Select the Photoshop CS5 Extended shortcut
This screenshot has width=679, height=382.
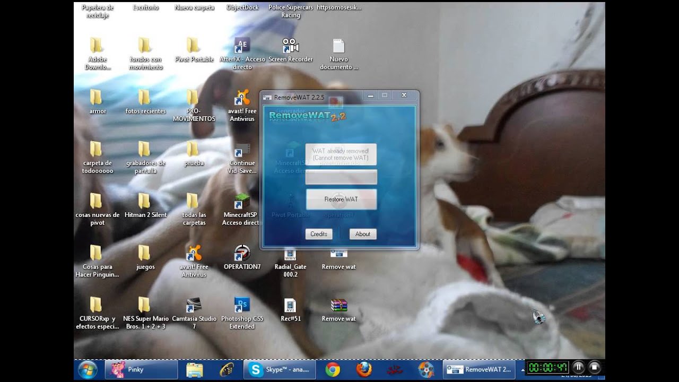coord(242,305)
